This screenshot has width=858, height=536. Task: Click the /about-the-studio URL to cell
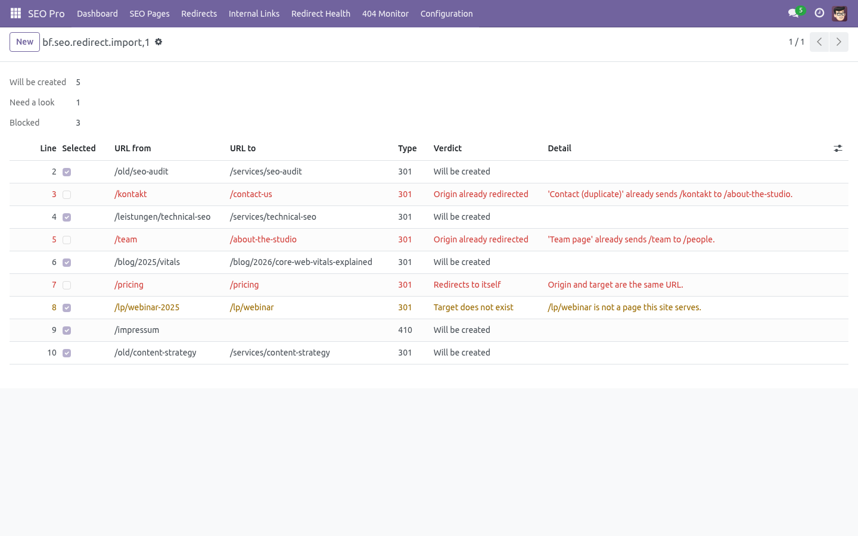[x=263, y=239]
